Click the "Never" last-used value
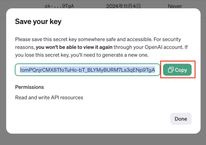 (175, 6)
